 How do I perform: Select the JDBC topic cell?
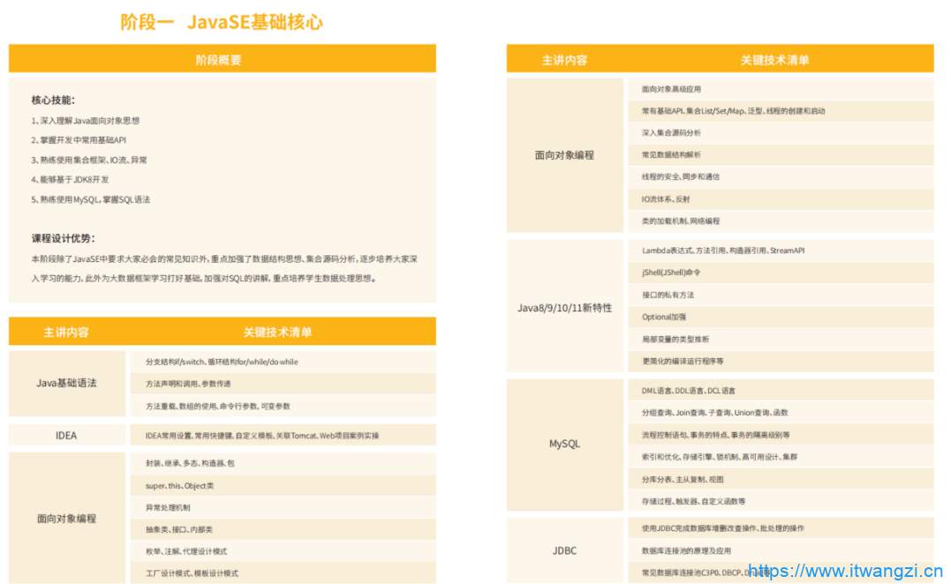(564, 550)
